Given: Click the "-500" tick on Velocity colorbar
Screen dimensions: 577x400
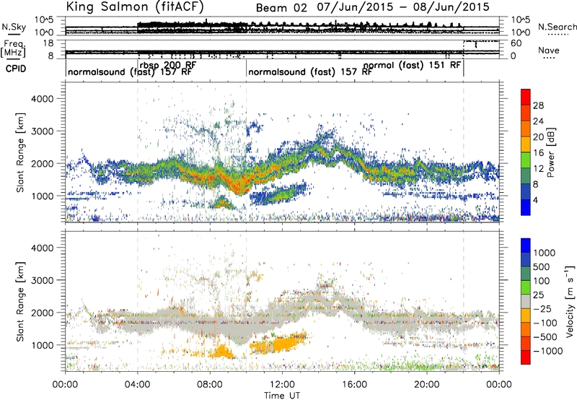Looking at the screenshot, I should coord(545,337).
